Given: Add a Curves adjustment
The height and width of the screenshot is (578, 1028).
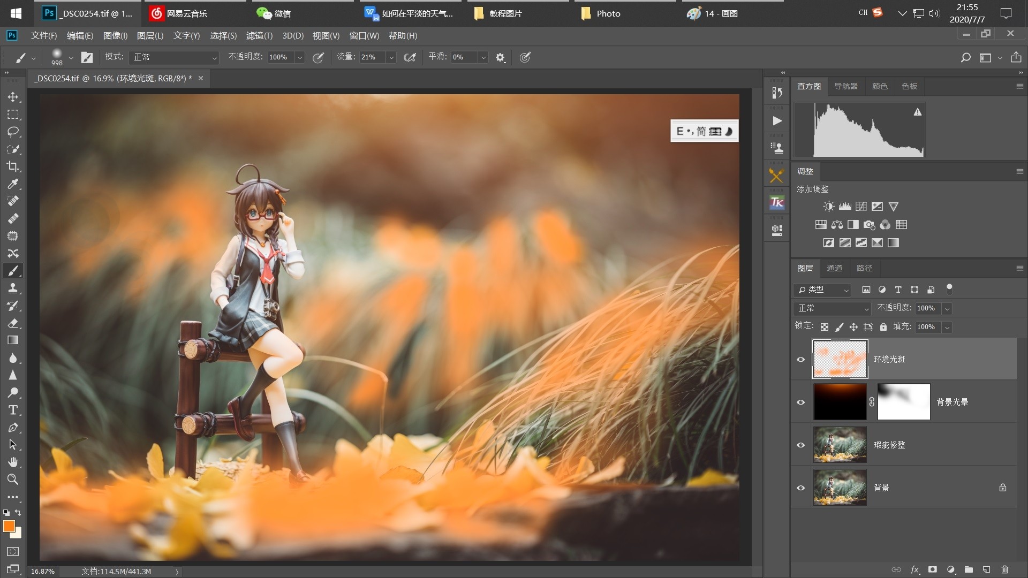Looking at the screenshot, I should [861, 207].
